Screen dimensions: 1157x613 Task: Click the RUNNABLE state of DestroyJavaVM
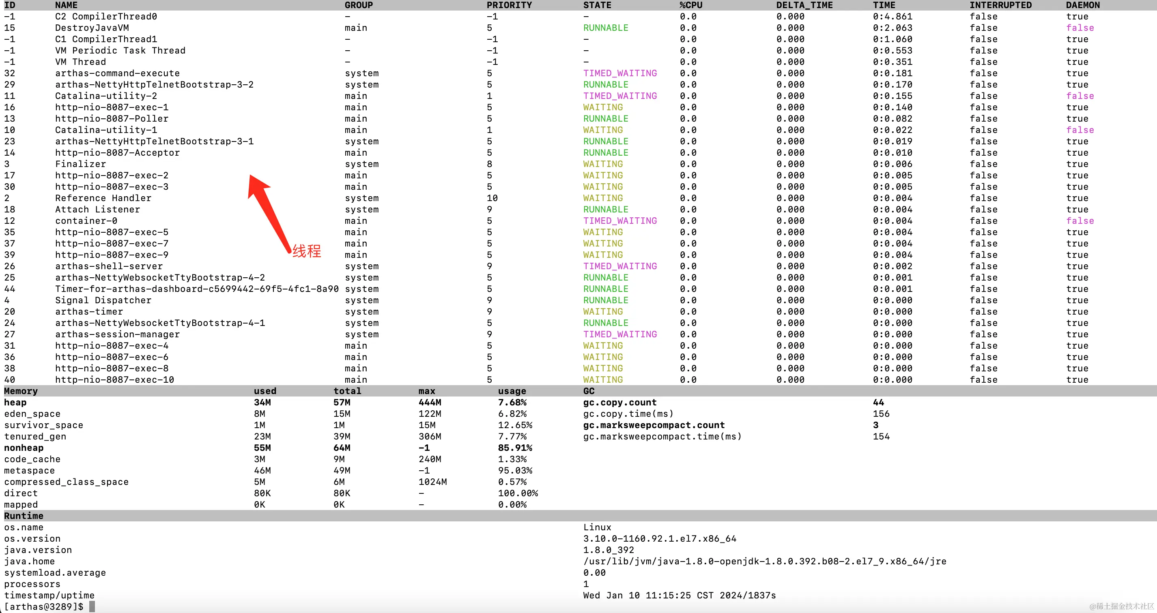point(605,28)
